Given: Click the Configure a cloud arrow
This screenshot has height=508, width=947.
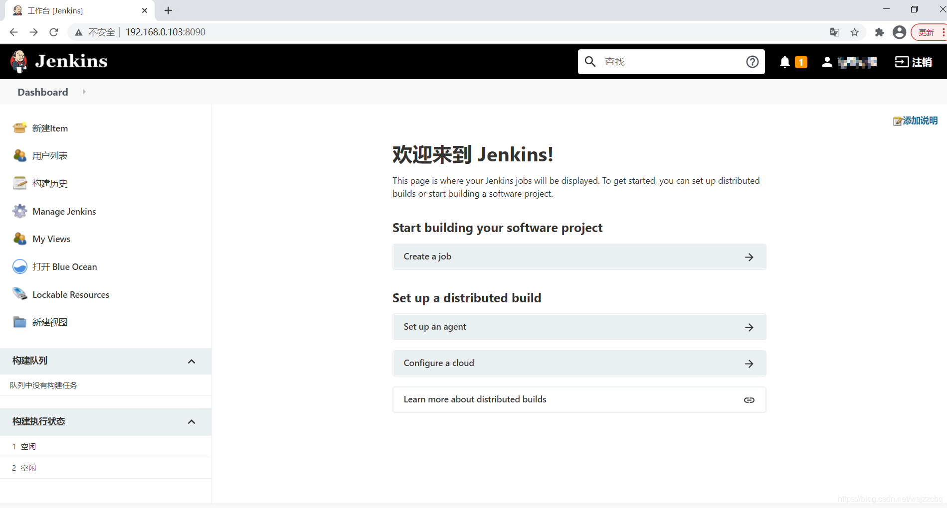Looking at the screenshot, I should click(x=749, y=364).
